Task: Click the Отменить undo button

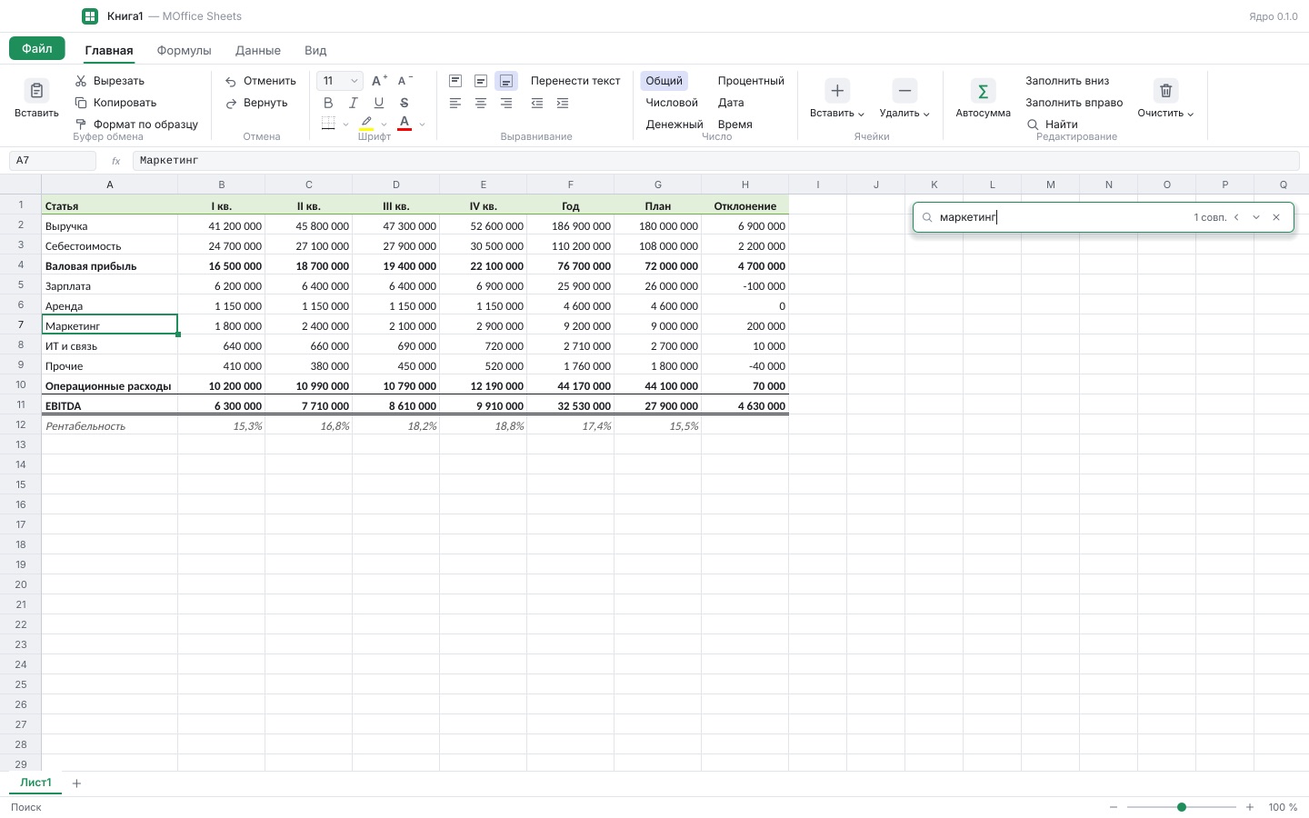Action: [x=261, y=81]
